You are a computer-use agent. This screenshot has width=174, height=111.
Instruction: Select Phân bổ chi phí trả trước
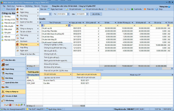point(86,77)
